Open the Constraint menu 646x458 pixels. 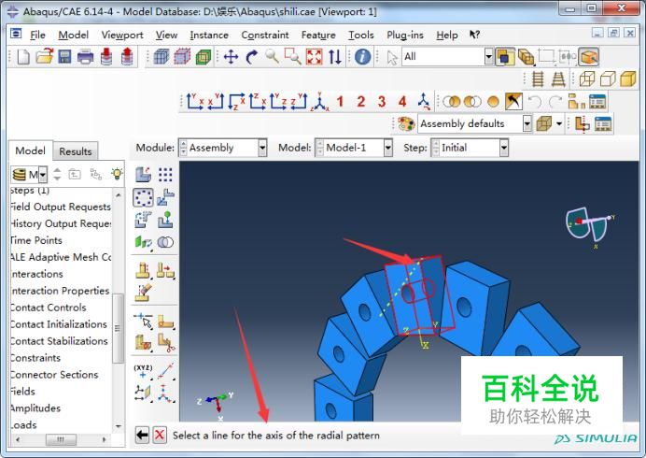[265, 36]
